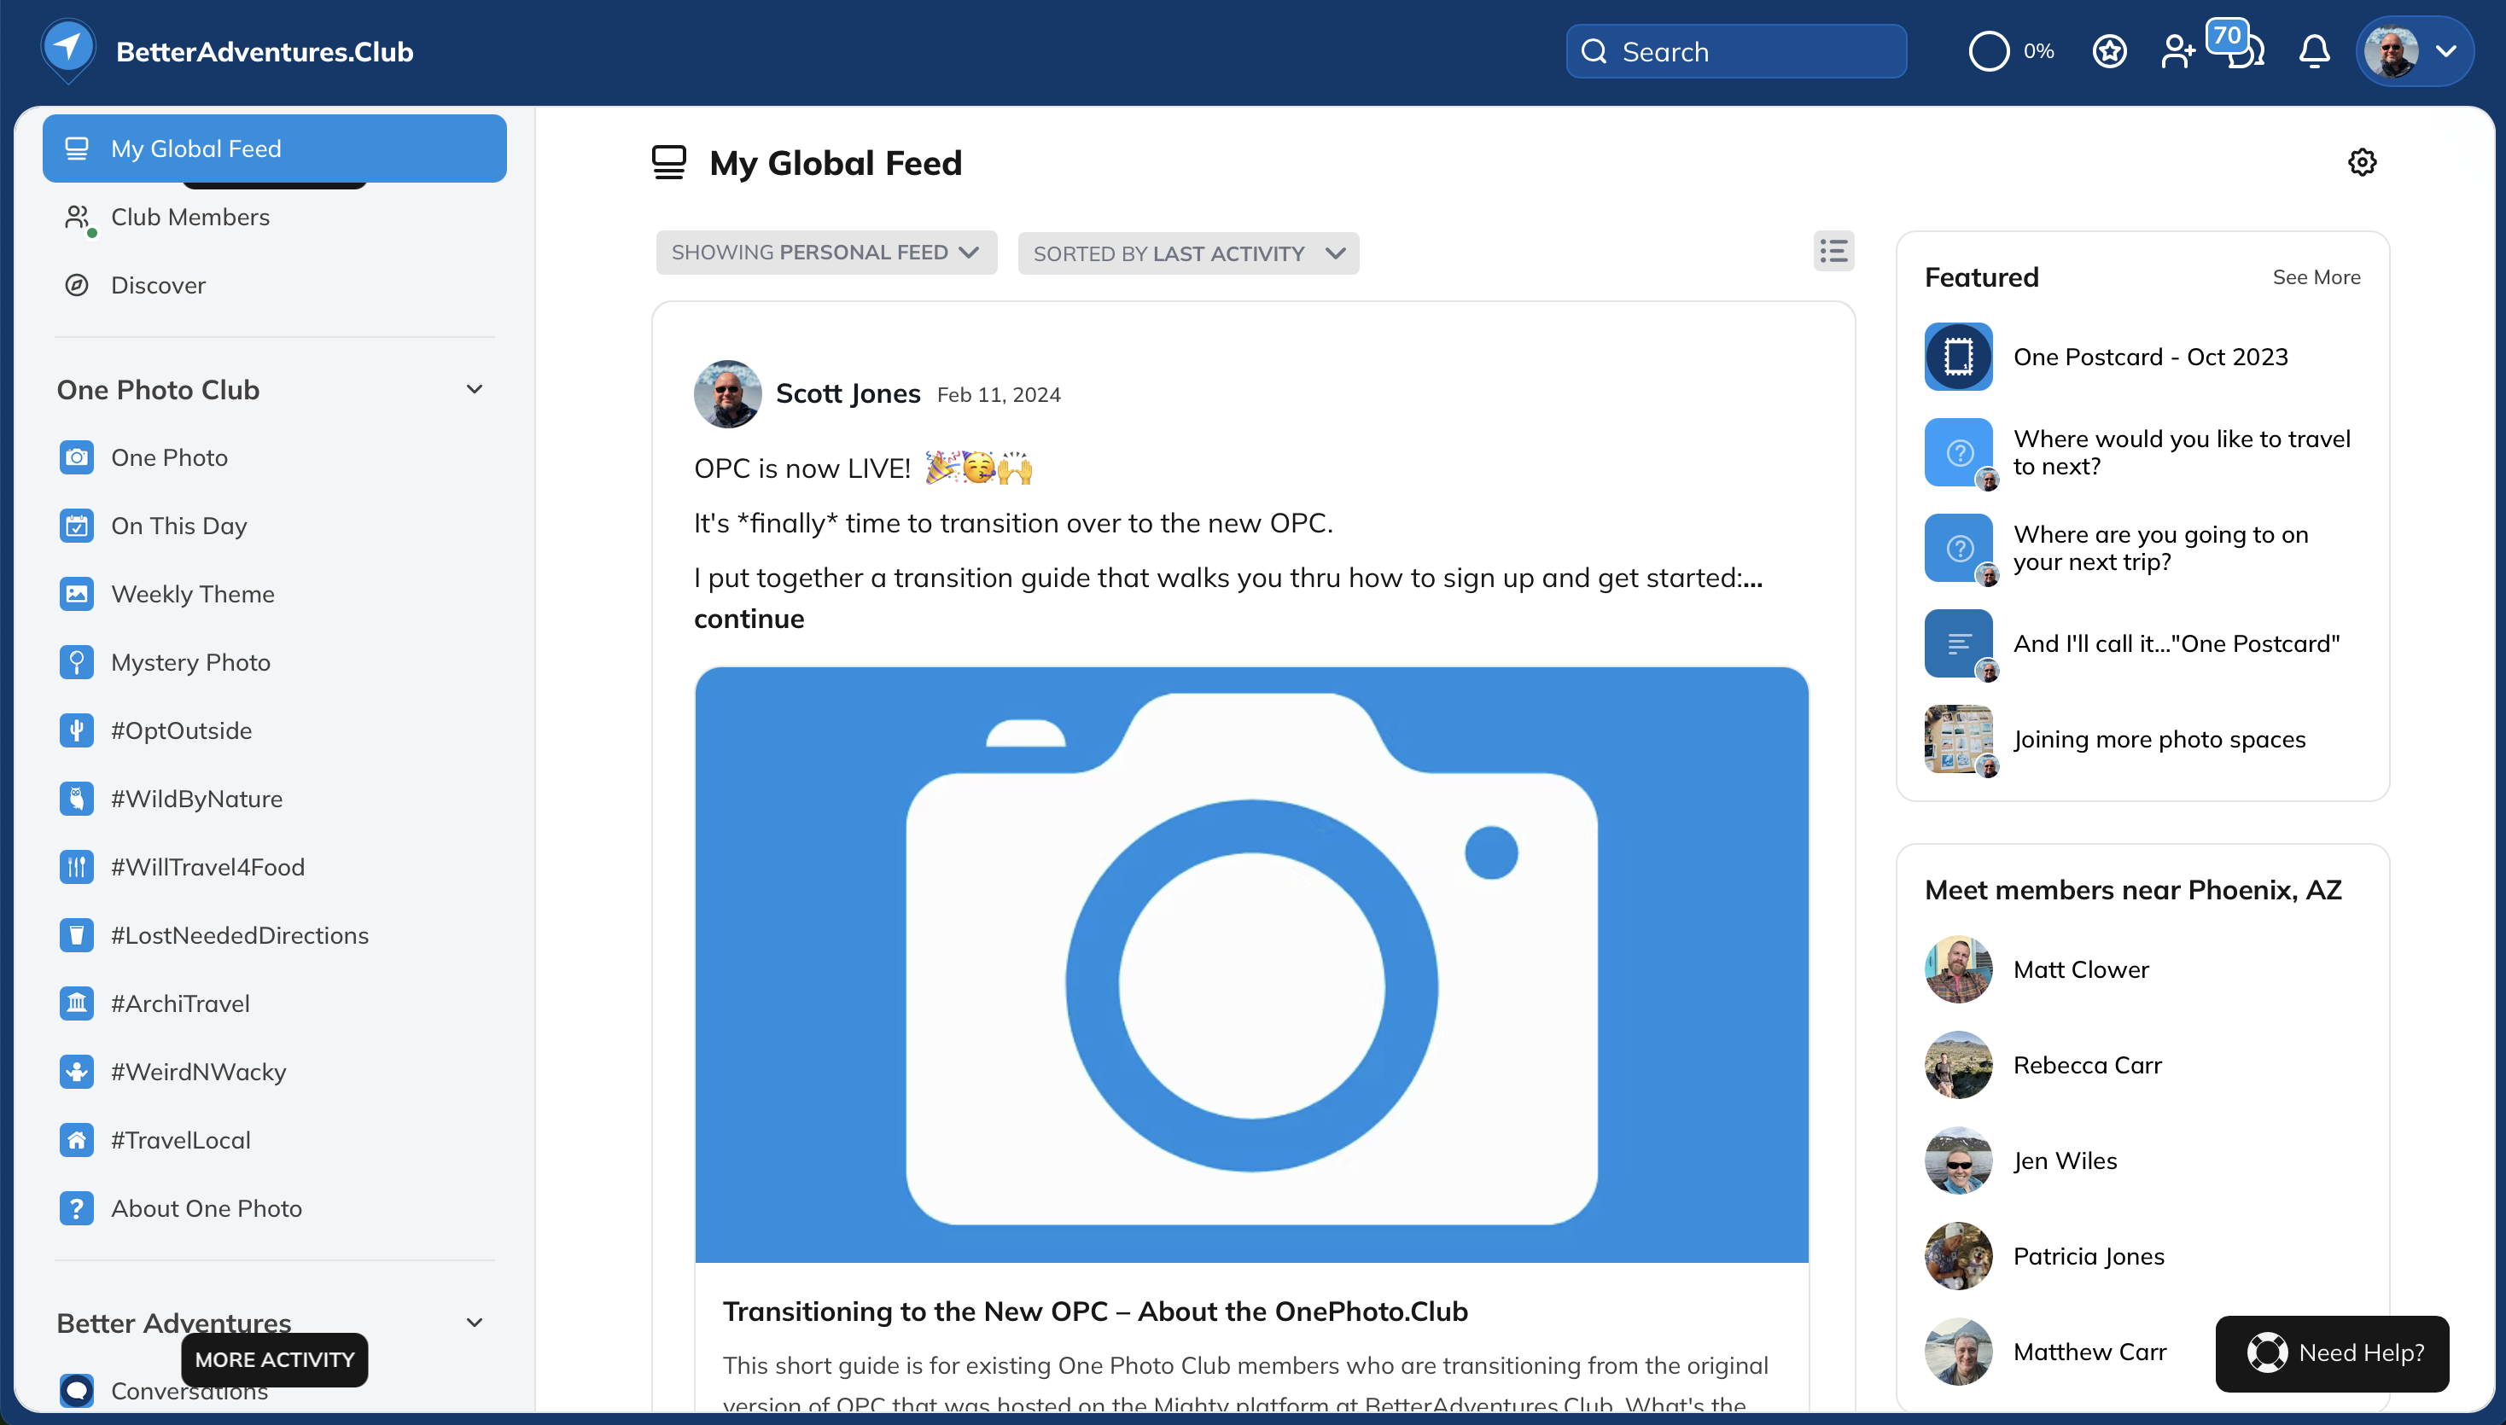
Task: Open the Showing Personal Feed dropdown
Action: (825, 253)
